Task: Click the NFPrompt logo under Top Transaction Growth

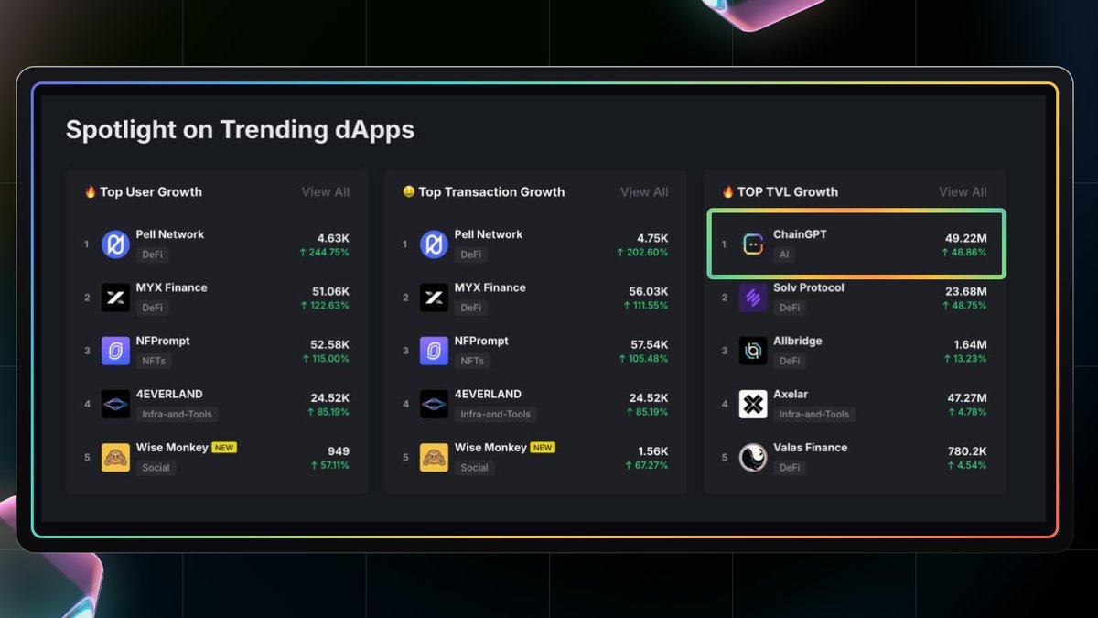Action: tap(435, 351)
